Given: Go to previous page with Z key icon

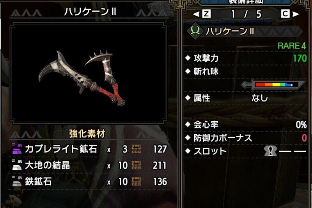Looking at the screenshot, I should [x=207, y=14].
